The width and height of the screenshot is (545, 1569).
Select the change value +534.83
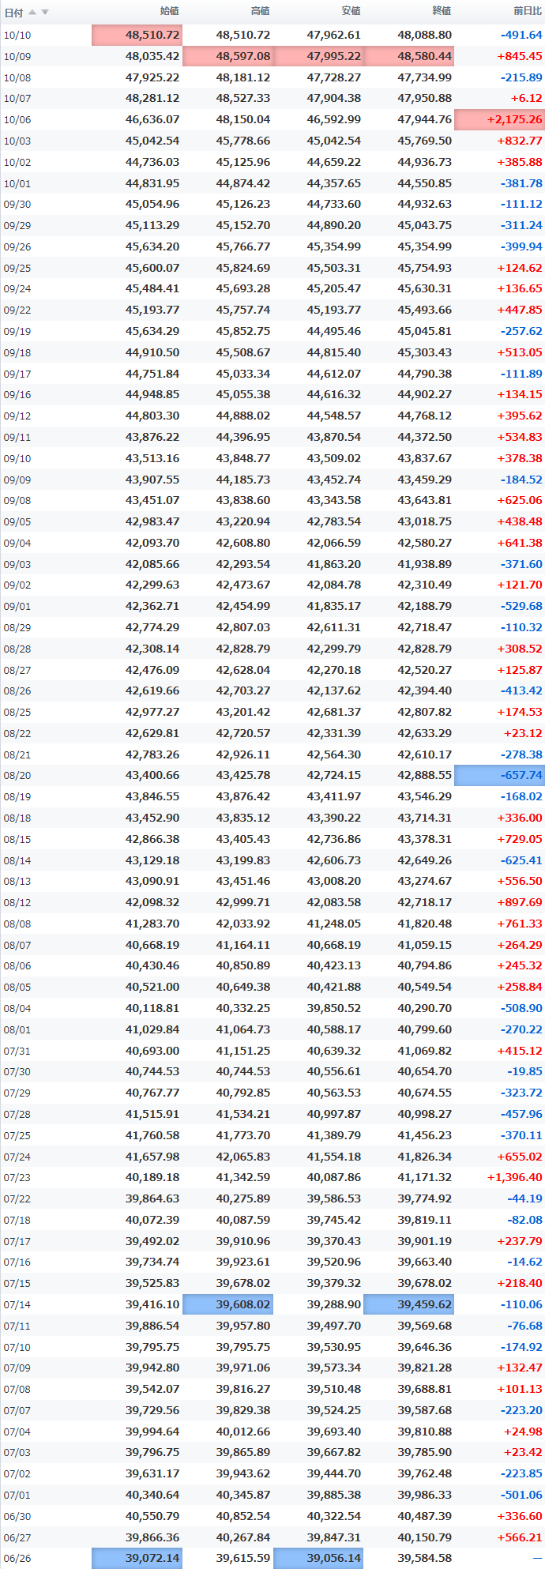point(520,437)
